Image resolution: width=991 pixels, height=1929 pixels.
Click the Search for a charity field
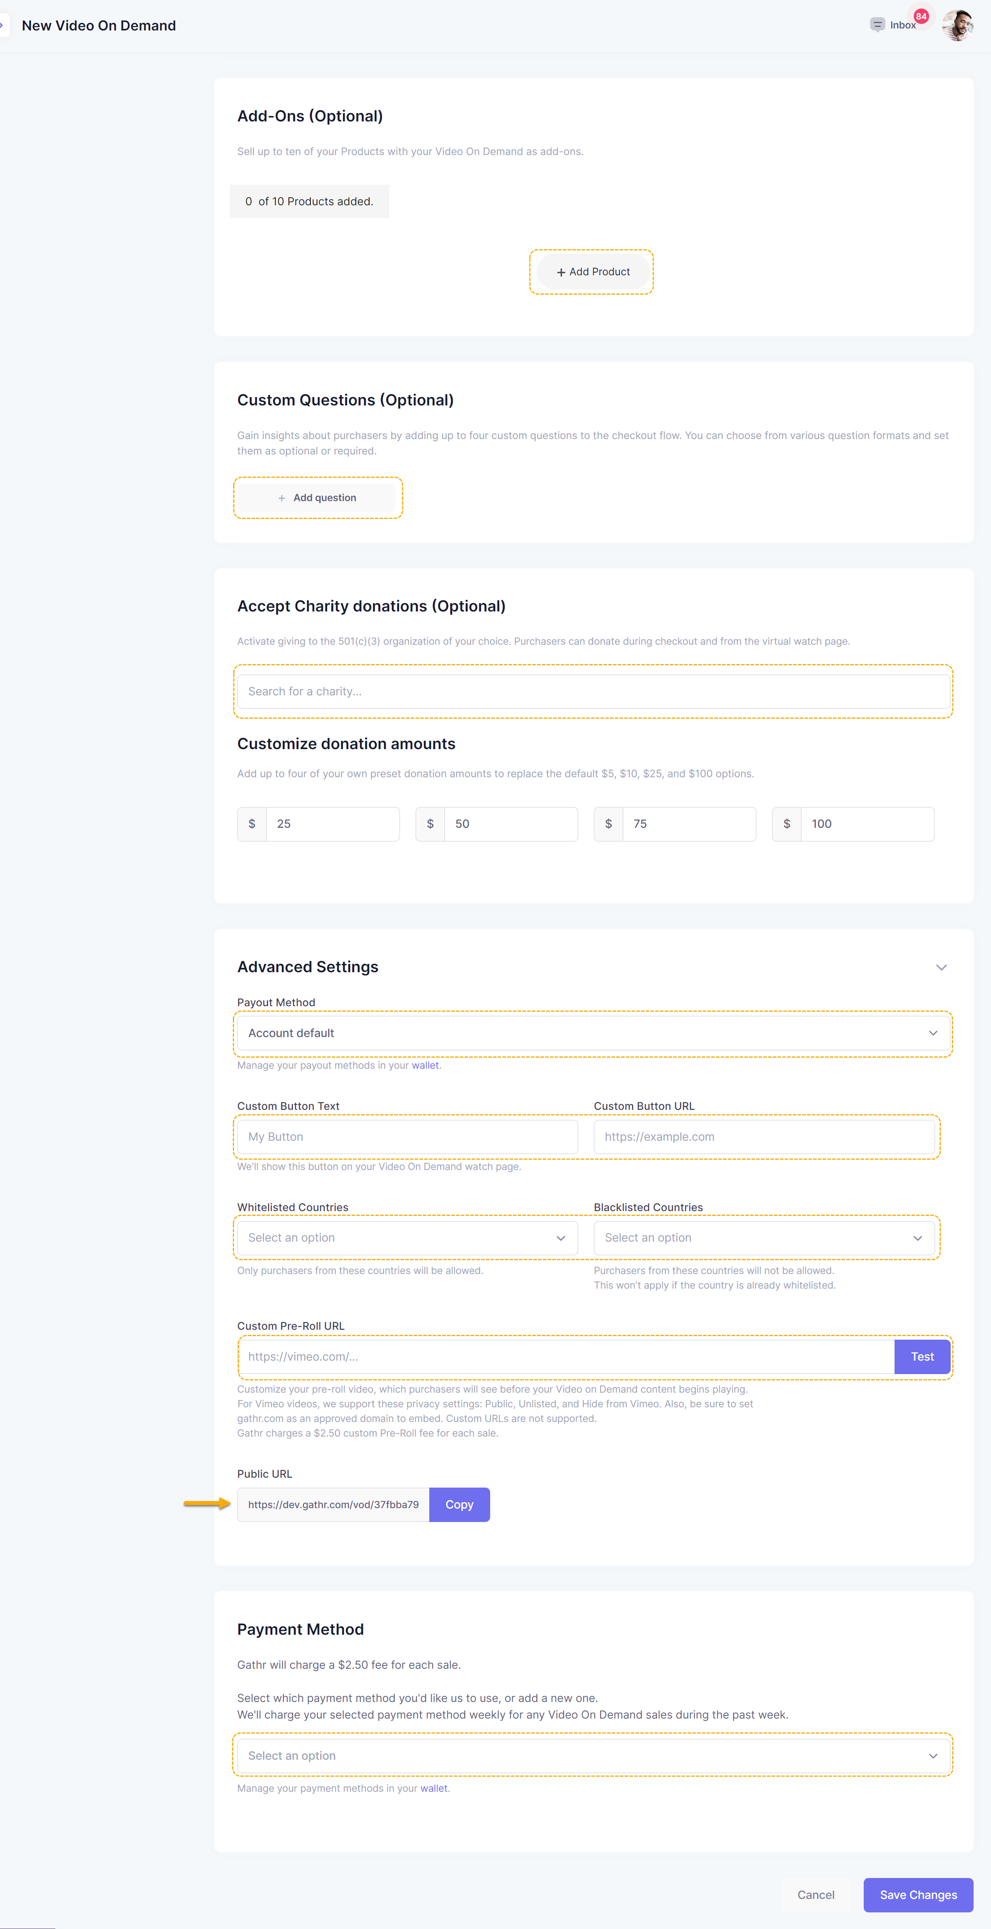pyautogui.click(x=593, y=691)
